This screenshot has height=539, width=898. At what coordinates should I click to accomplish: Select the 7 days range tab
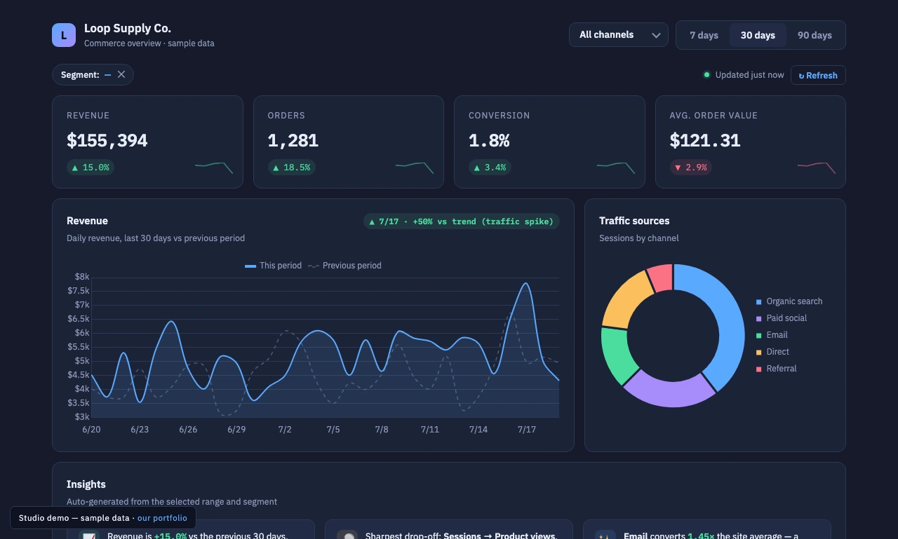point(704,35)
